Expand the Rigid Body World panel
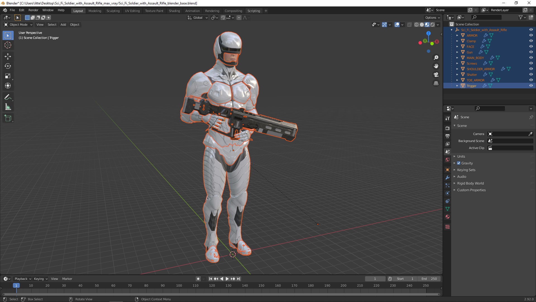536x302 pixels. pos(470,183)
